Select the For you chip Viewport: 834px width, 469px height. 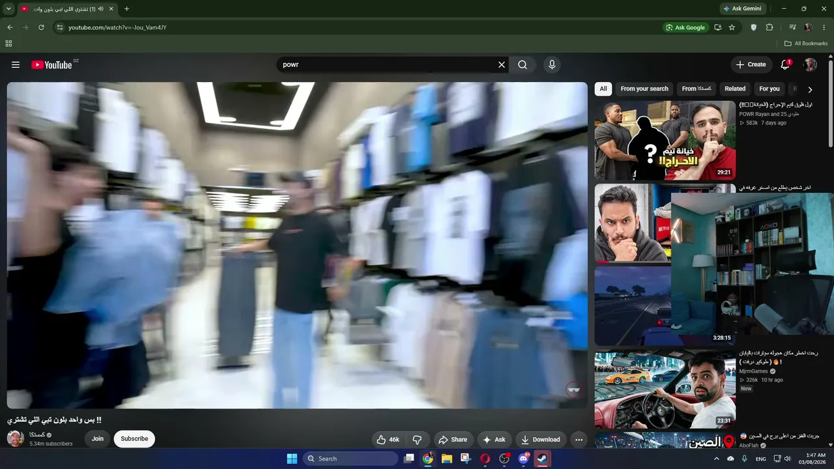pyautogui.click(x=769, y=89)
